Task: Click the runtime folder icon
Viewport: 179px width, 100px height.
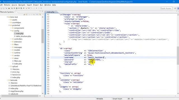Action: tap(13, 53)
